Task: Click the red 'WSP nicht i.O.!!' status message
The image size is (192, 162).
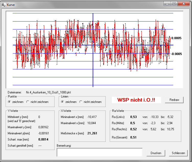Action: click(136, 100)
